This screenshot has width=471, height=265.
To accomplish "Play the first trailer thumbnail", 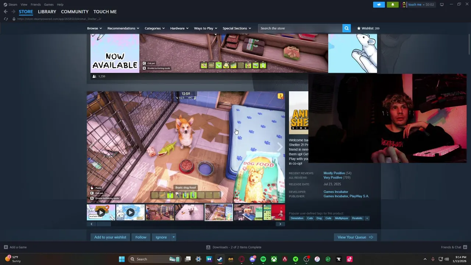I will [101, 212].
